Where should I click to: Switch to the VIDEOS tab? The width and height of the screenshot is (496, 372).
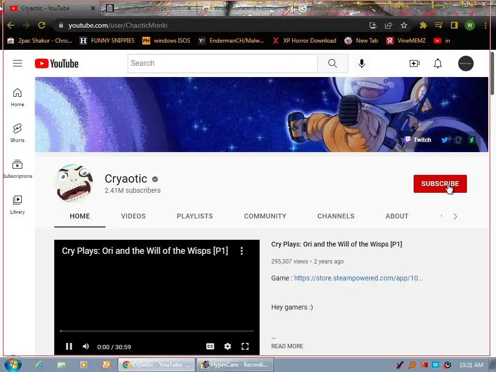pyautogui.click(x=133, y=216)
